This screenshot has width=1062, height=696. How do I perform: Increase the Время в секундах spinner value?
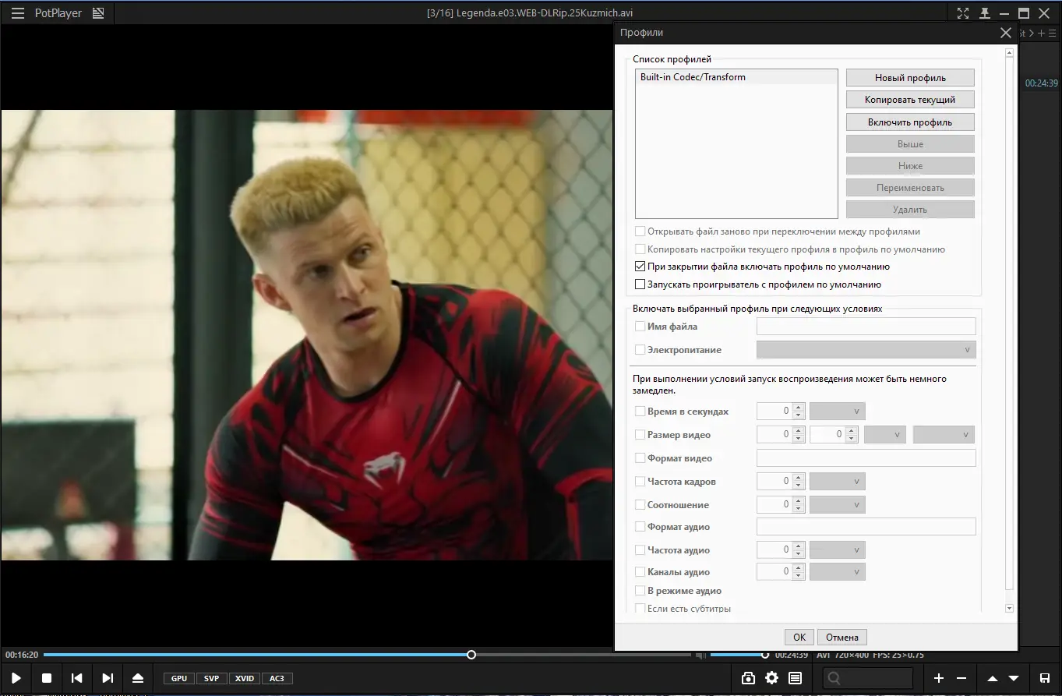(798, 407)
